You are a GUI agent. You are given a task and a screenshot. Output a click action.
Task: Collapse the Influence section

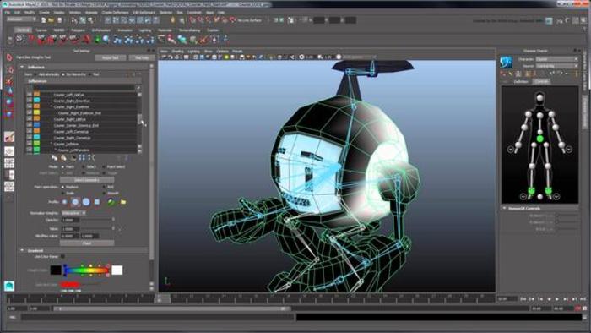point(22,67)
